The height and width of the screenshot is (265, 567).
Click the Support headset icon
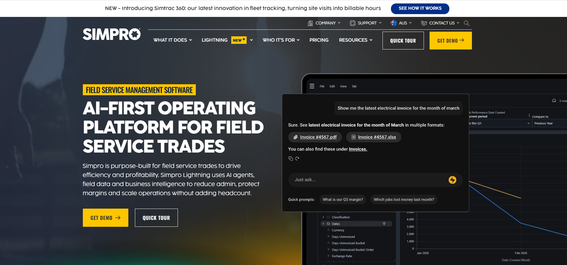[x=353, y=23]
